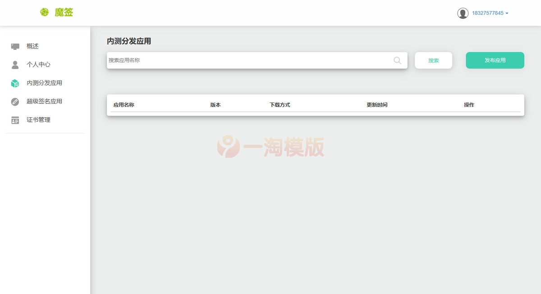Click the 更新时间 column header
The width and height of the screenshot is (541, 294).
pyautogui.click(x=377, y=104)
